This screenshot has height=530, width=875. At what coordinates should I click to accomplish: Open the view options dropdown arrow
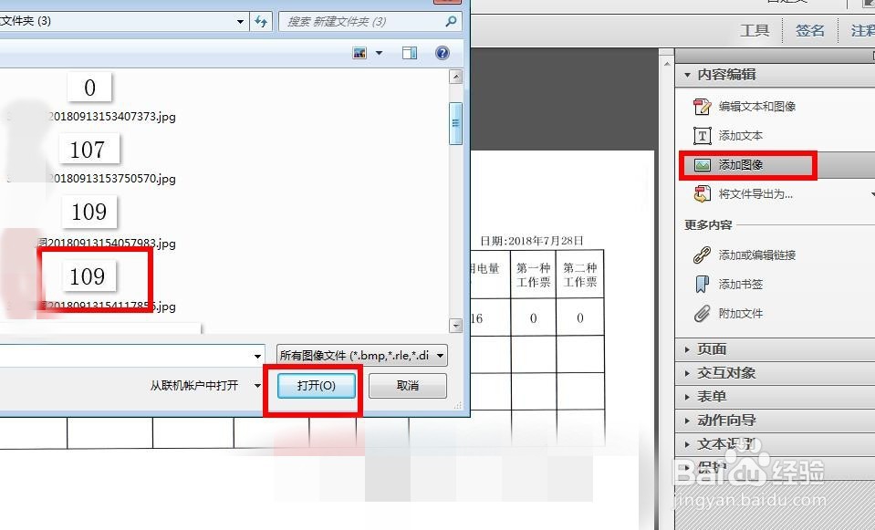click(379, 53)
